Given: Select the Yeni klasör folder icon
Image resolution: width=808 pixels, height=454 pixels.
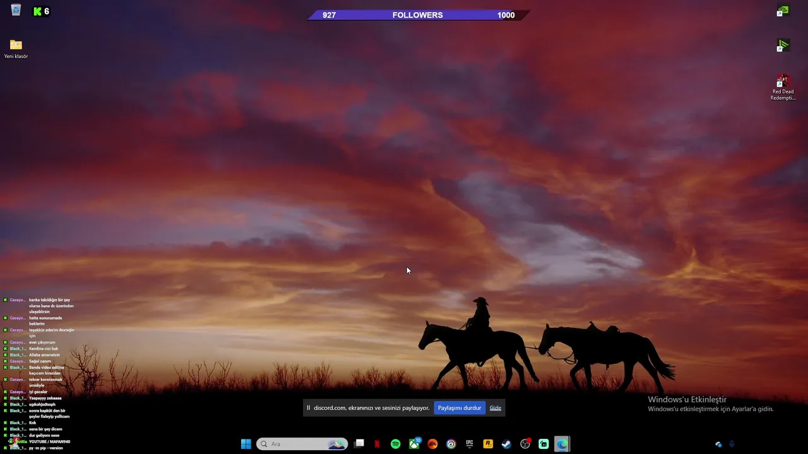Looking at the screenshot, I should click(x=16, y=49).
